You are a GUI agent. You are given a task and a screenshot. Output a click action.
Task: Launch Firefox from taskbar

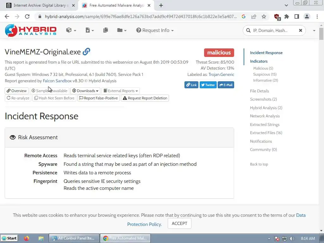[x=27, y=238]
